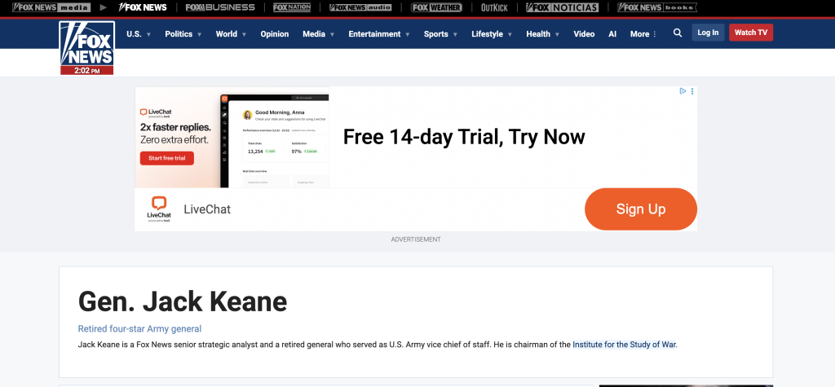The width and height of the screenshot is (835, 387).
Task: Open the Fox News Media logo link
Action: 51,7
